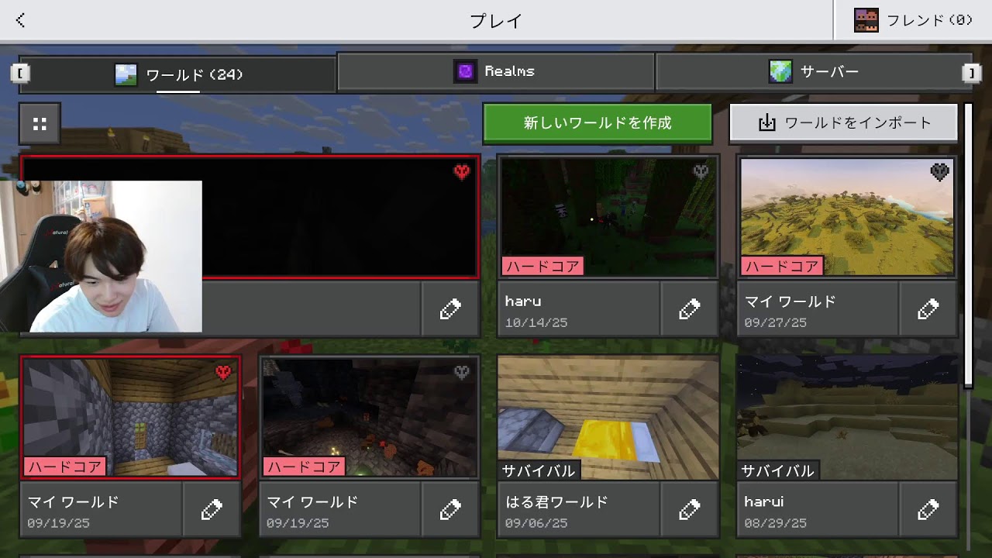Edit the マイ ワールド dated 09/27/25
Image resolution: width=992 pixels, height=558 pixels.
pyautogui.click(x=928, y=308)
